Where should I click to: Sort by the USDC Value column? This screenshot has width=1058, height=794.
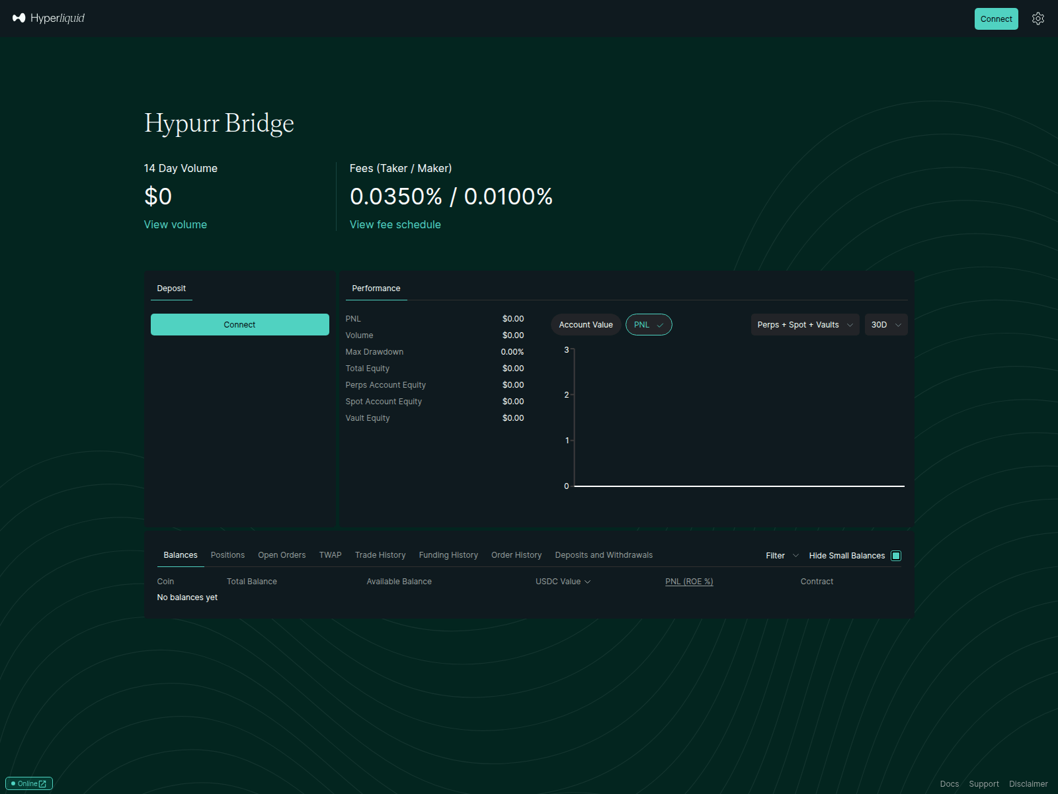563,582
